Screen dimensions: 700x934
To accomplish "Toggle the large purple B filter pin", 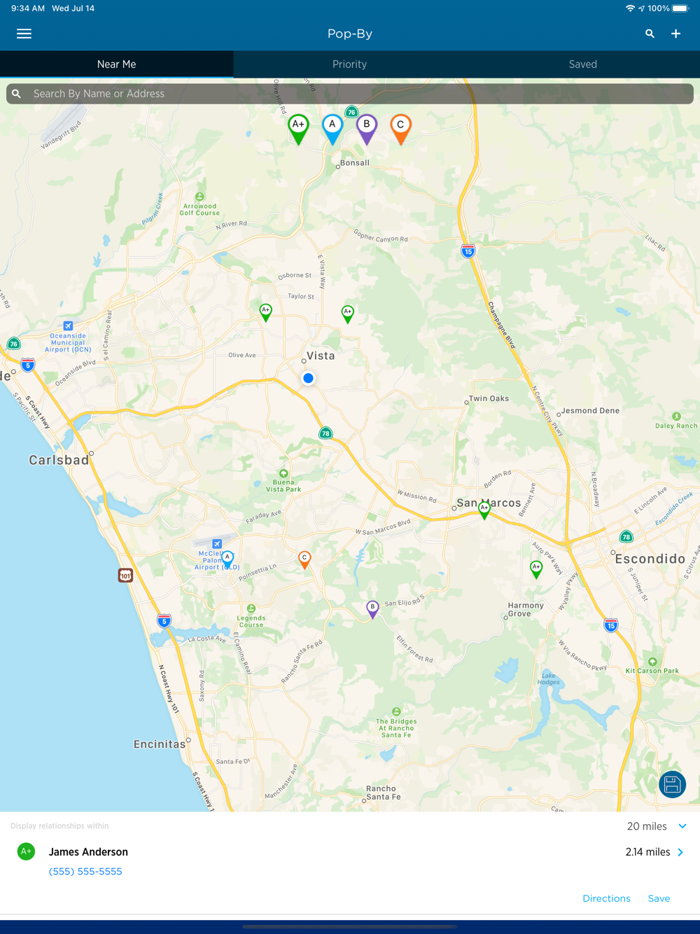I will click(x=366, y=129).
